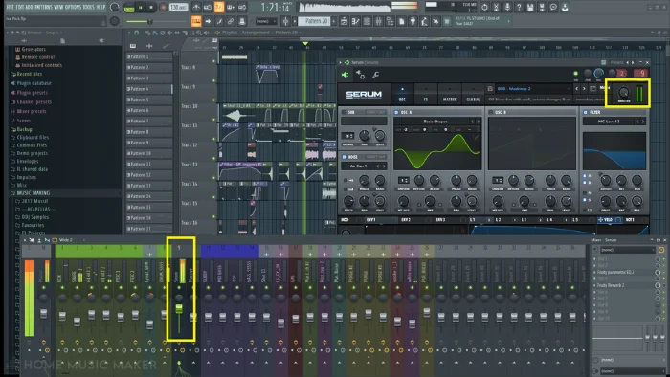670x377 pixels.
Task: Open the Serum gear settings icon
Action: point(360,75)
